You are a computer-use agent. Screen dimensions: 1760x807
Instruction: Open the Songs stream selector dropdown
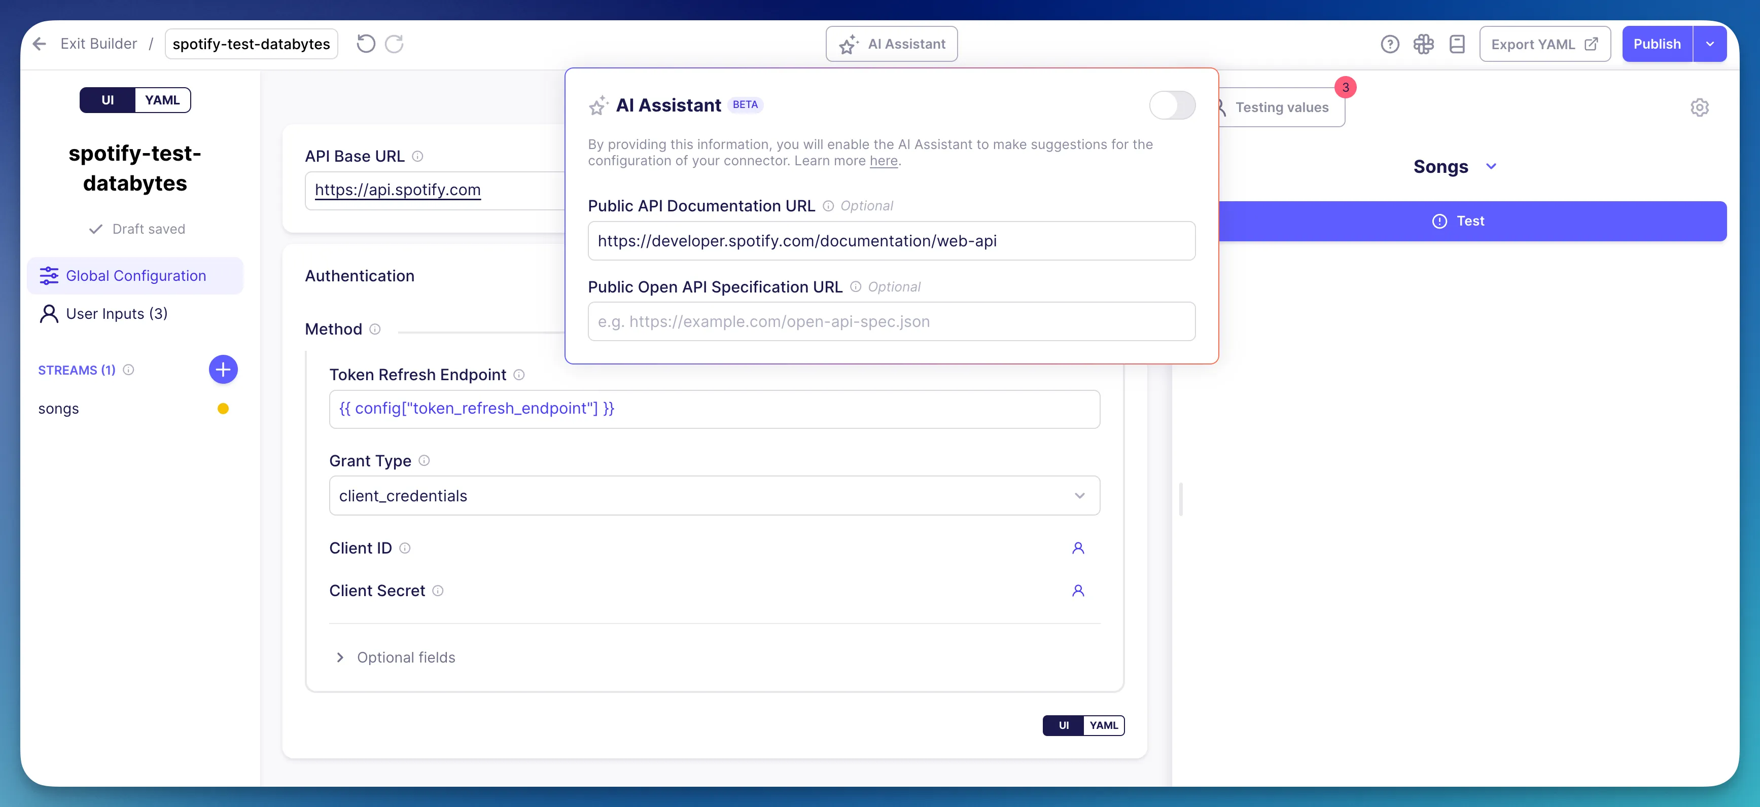point(1455,167)
